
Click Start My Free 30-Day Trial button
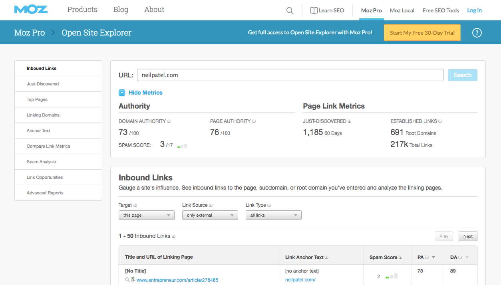(422, 33)
